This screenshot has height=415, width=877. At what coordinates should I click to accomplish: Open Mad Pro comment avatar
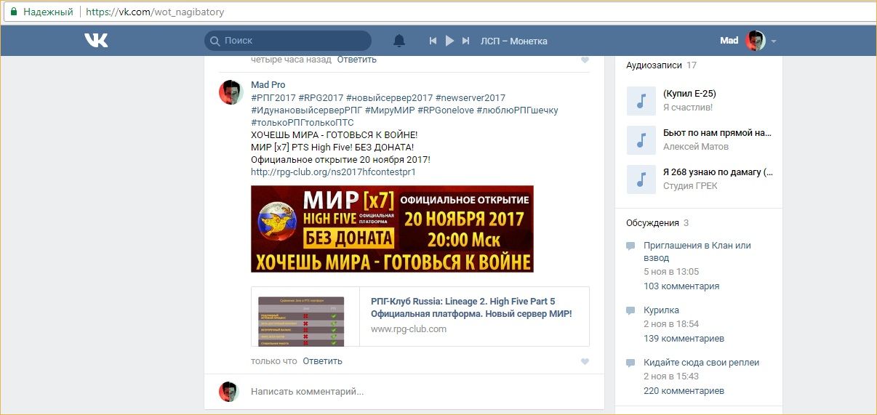tap(231, 92)
